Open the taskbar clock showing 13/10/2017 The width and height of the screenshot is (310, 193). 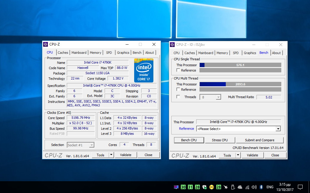pos(285,187)
